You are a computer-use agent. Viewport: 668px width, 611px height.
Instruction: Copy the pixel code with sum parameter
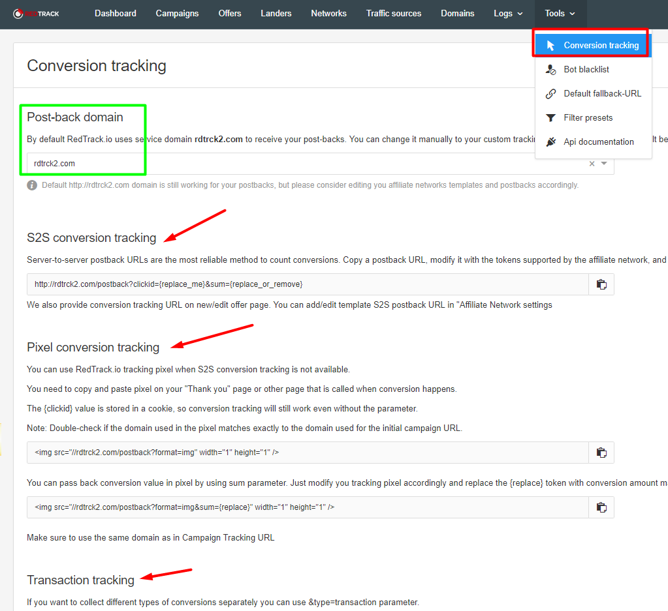coord(601,507)
